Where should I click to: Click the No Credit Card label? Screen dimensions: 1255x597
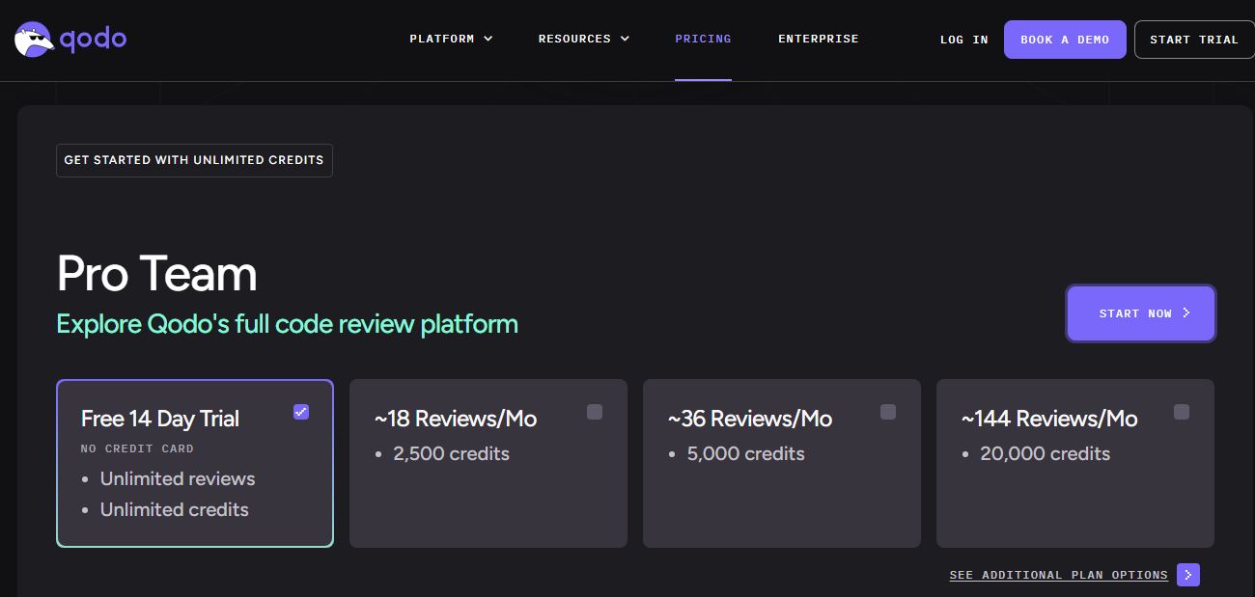click(137, 448)
